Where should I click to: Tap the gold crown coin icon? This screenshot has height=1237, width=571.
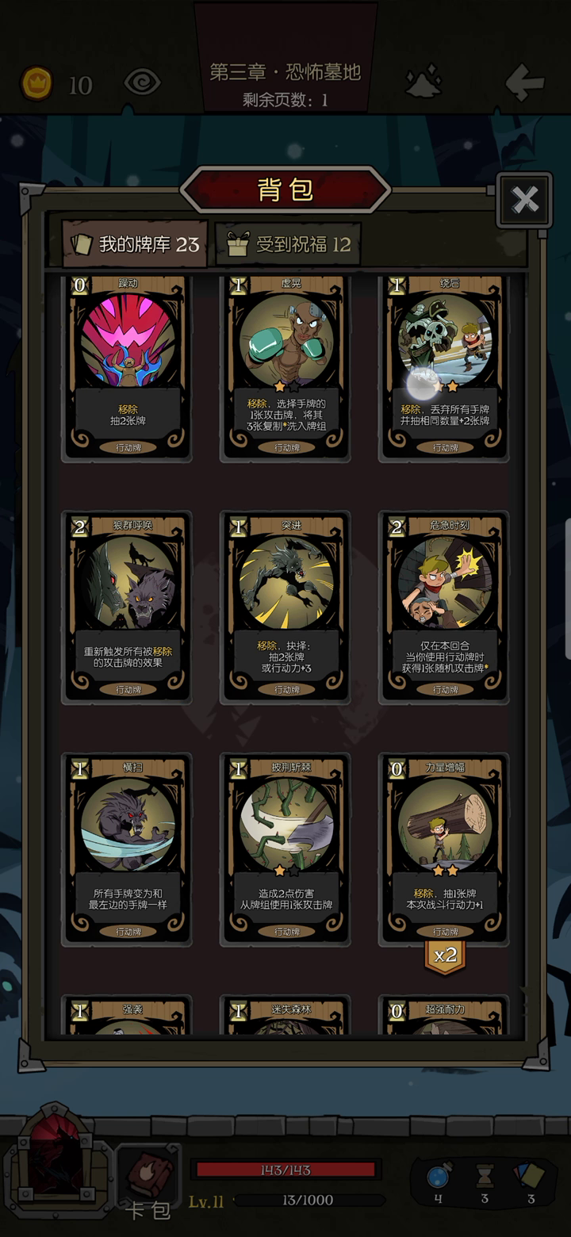pyautogui.click(x=36, y=82)
